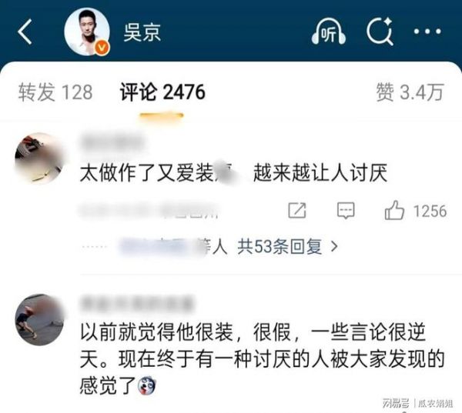Click the 吴京 username in header
The image size is (462, 413).
coord(142,32)
